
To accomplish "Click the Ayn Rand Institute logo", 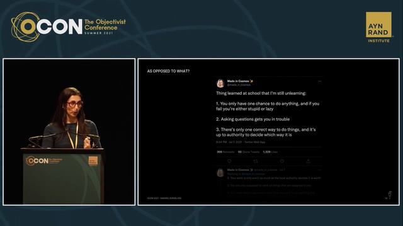I will point(378,27).
